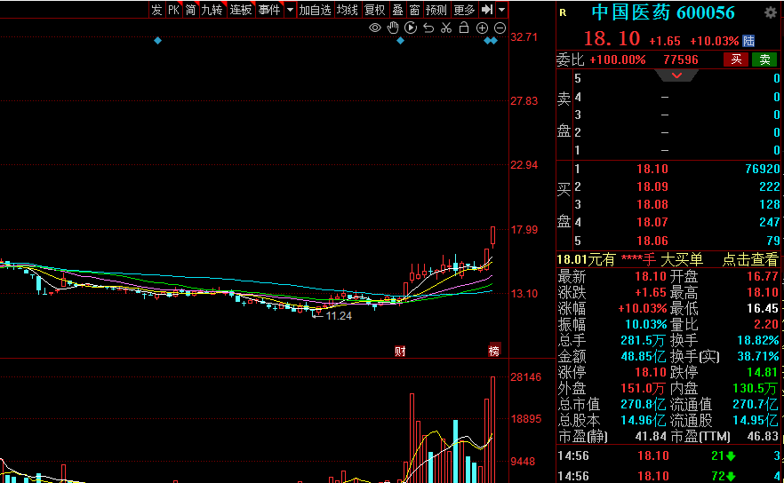
Task: Toggle the eye visibility icon on chart
Action: coord(374,28)
